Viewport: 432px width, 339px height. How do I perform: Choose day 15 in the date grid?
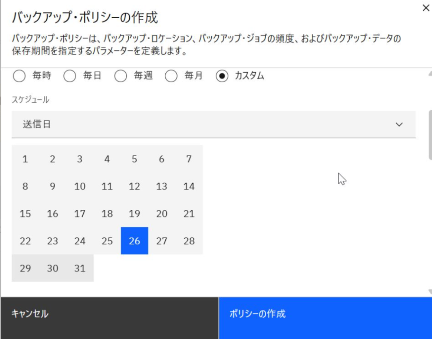(25, 214)
